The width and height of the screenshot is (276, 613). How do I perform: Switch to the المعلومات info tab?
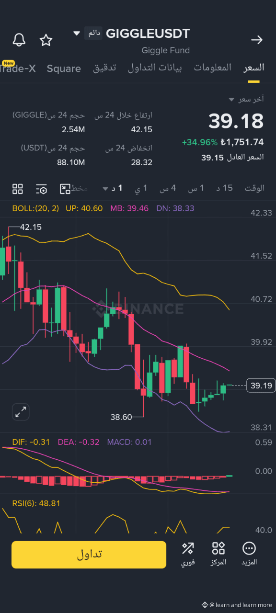coord(212,68)
